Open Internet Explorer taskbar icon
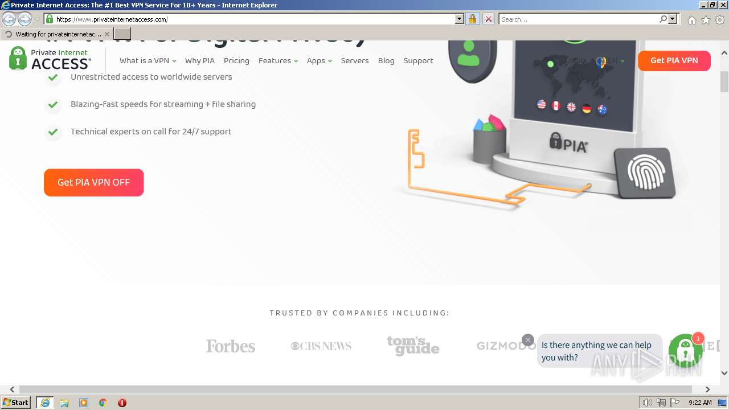Image resolution: width=729 pixels, height=410 pixels. click(x=45, y=403)
